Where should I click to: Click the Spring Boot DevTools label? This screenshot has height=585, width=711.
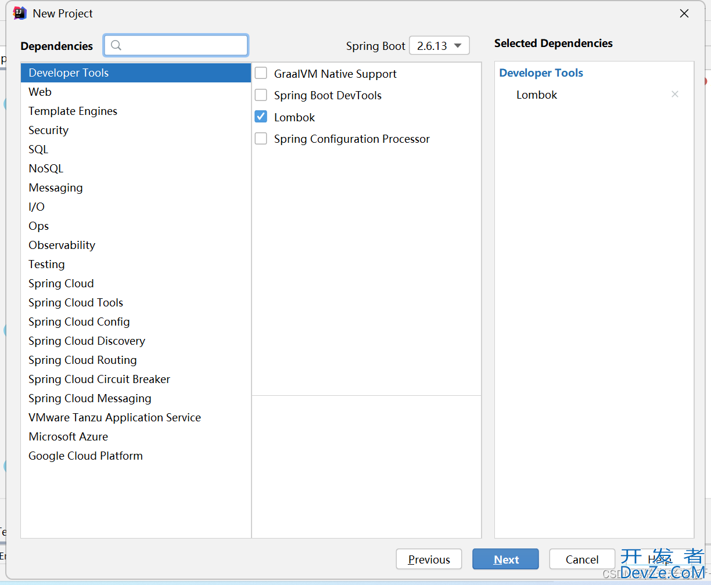328,95
